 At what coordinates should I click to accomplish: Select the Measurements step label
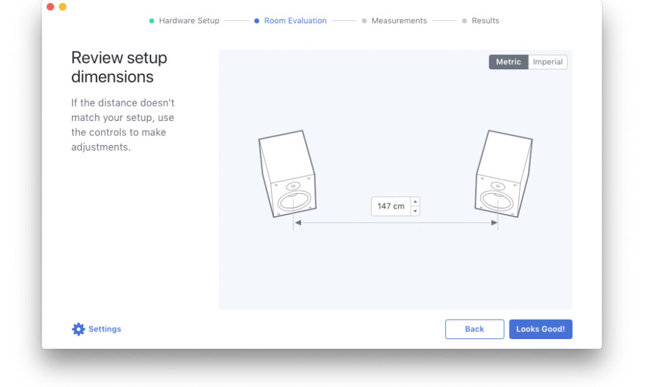[399, 21]
